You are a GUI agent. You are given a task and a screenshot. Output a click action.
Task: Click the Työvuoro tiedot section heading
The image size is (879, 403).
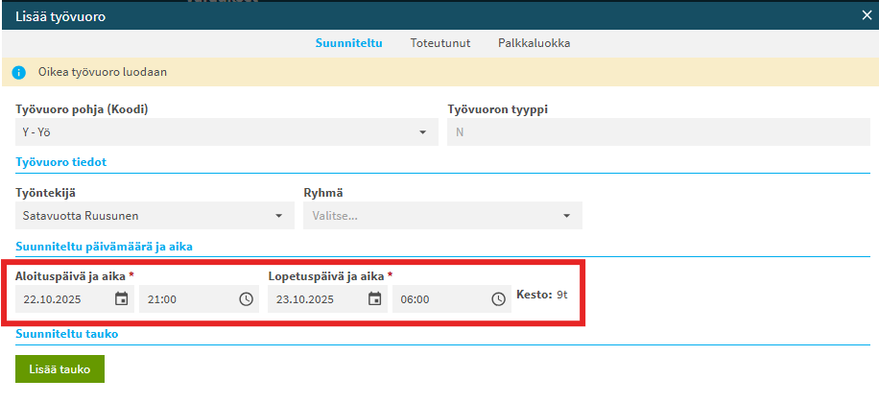tap(61, 162)
